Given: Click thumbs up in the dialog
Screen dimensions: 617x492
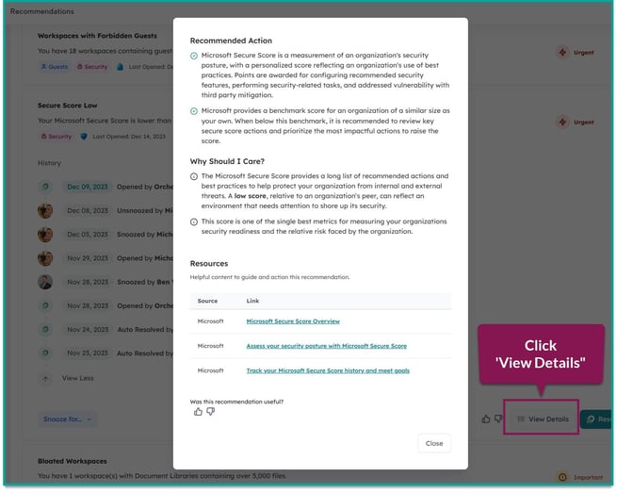Looking at the screenshot, I should click(198, 412).
